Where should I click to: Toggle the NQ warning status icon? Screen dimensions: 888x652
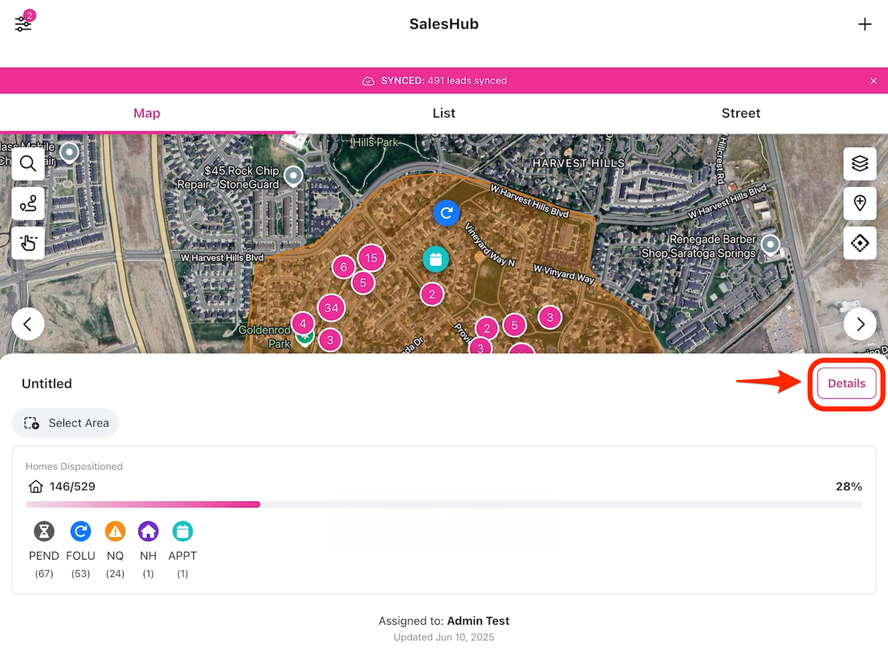115,531
